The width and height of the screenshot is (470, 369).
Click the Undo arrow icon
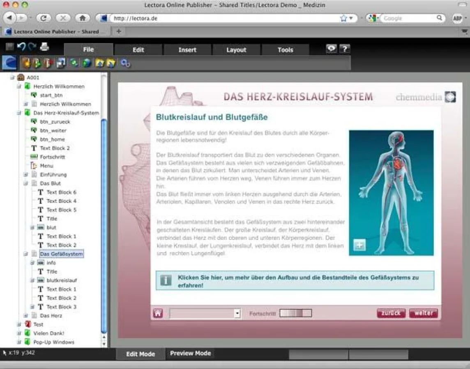21,47
